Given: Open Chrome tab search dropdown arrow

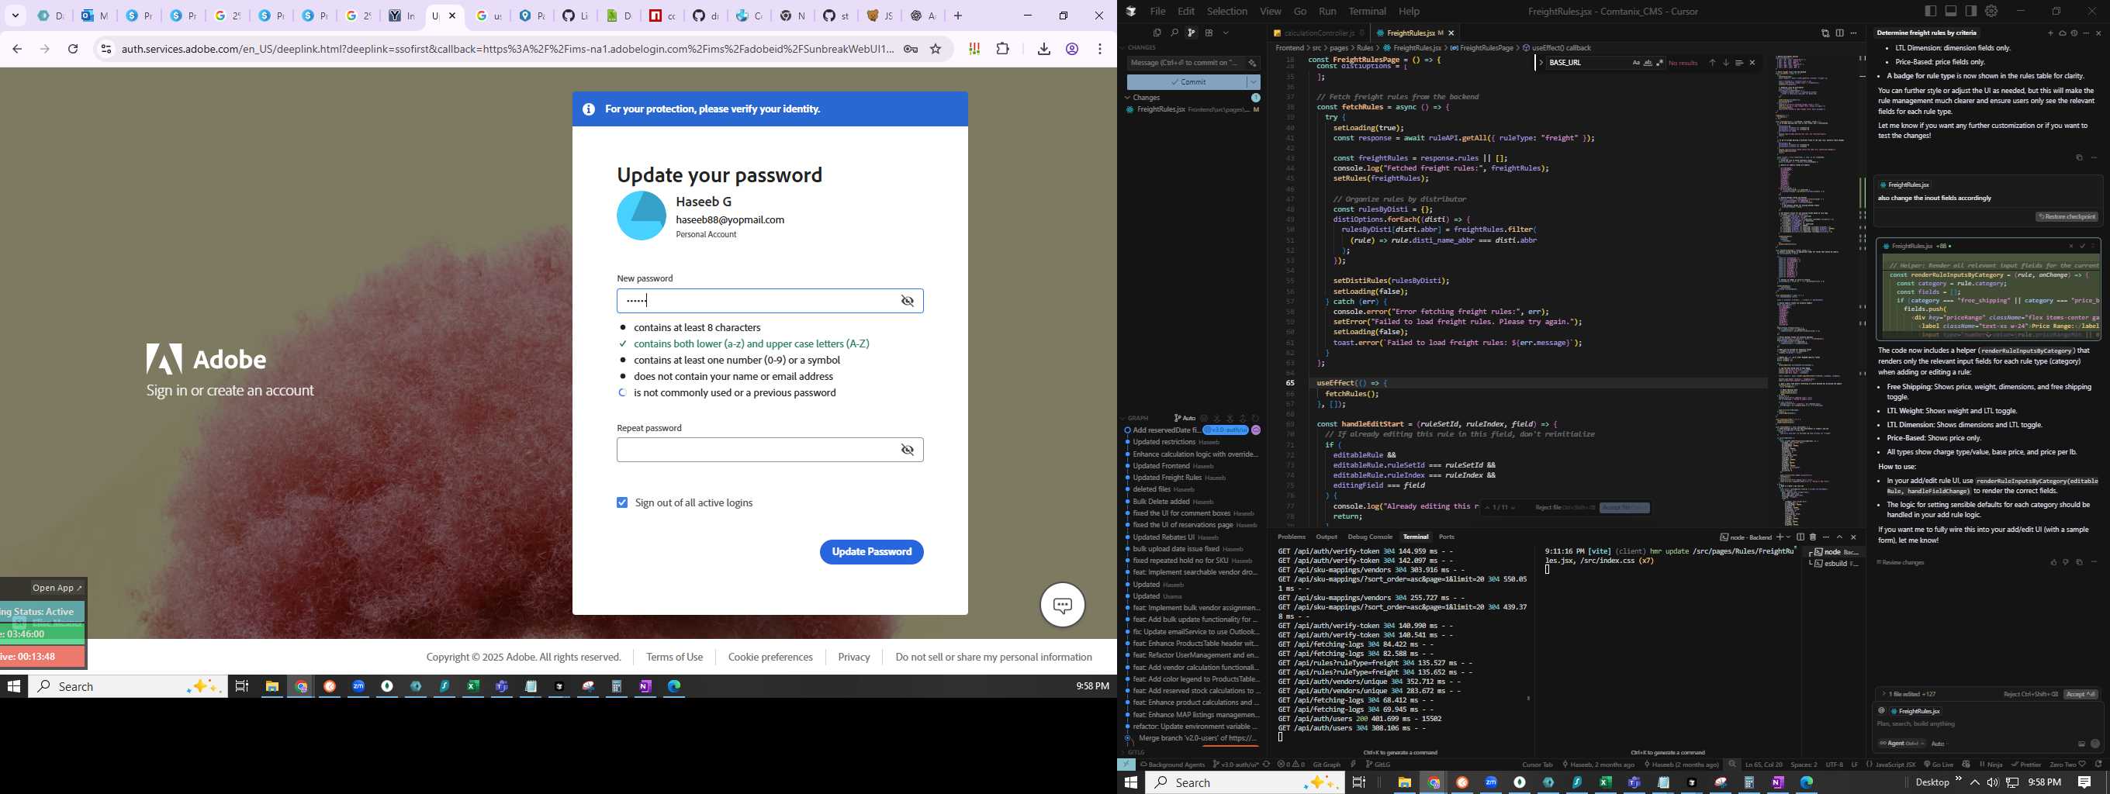Looking at the screenshot, I should 16,16.
